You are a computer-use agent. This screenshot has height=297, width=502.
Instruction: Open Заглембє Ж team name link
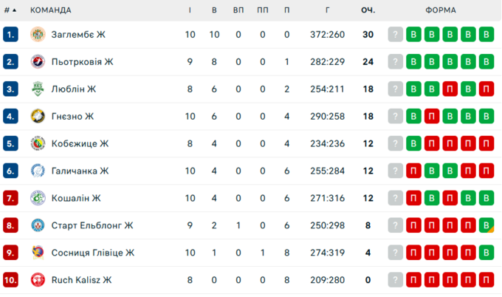pyautogui.click(x=79, y=35)
